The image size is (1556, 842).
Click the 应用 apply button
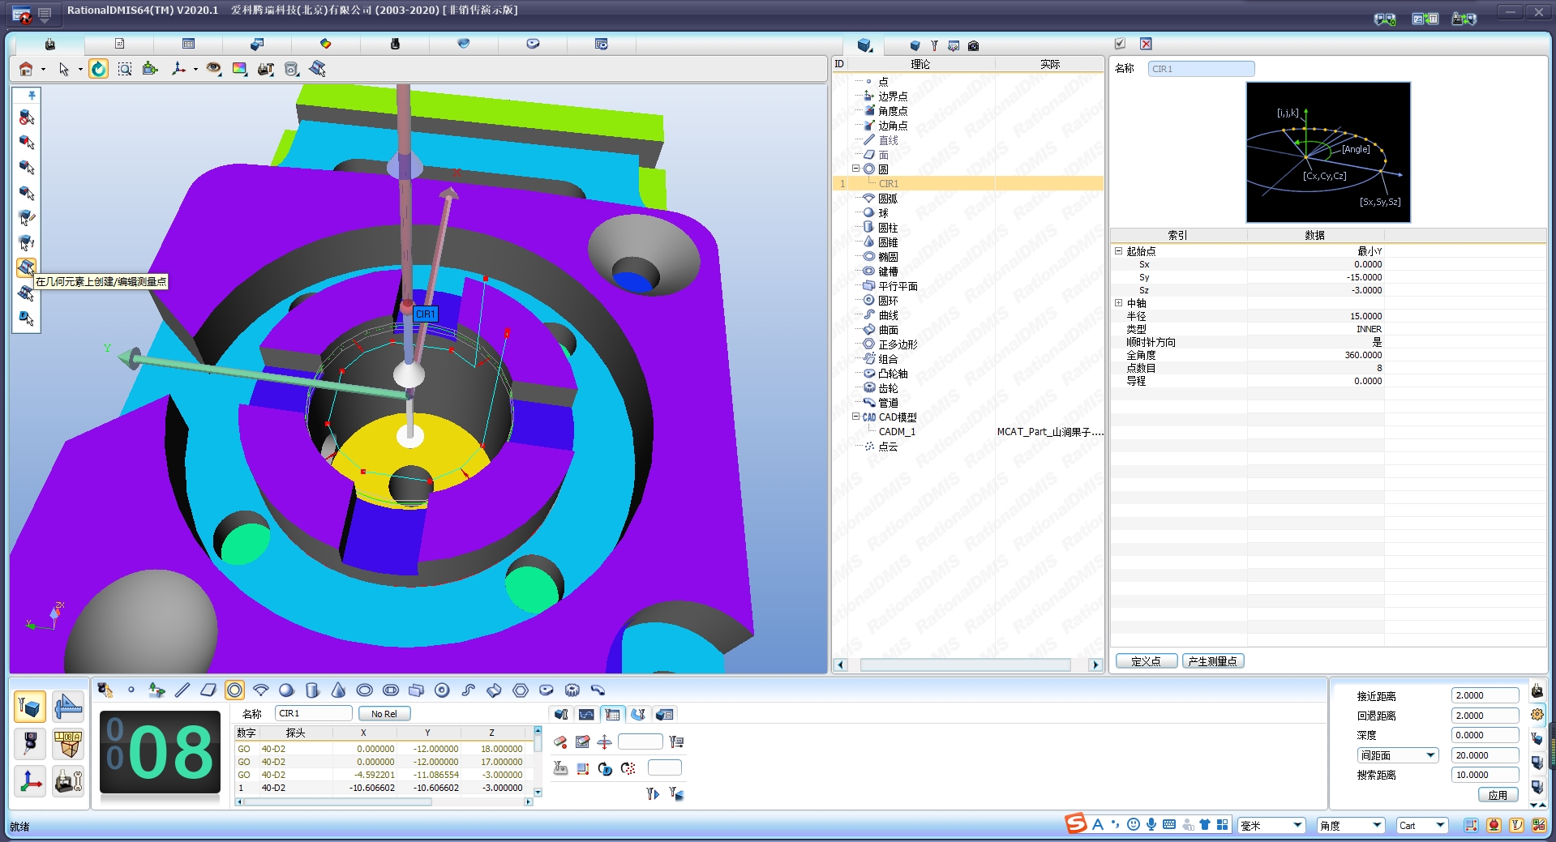click(x=1497, y=795)
